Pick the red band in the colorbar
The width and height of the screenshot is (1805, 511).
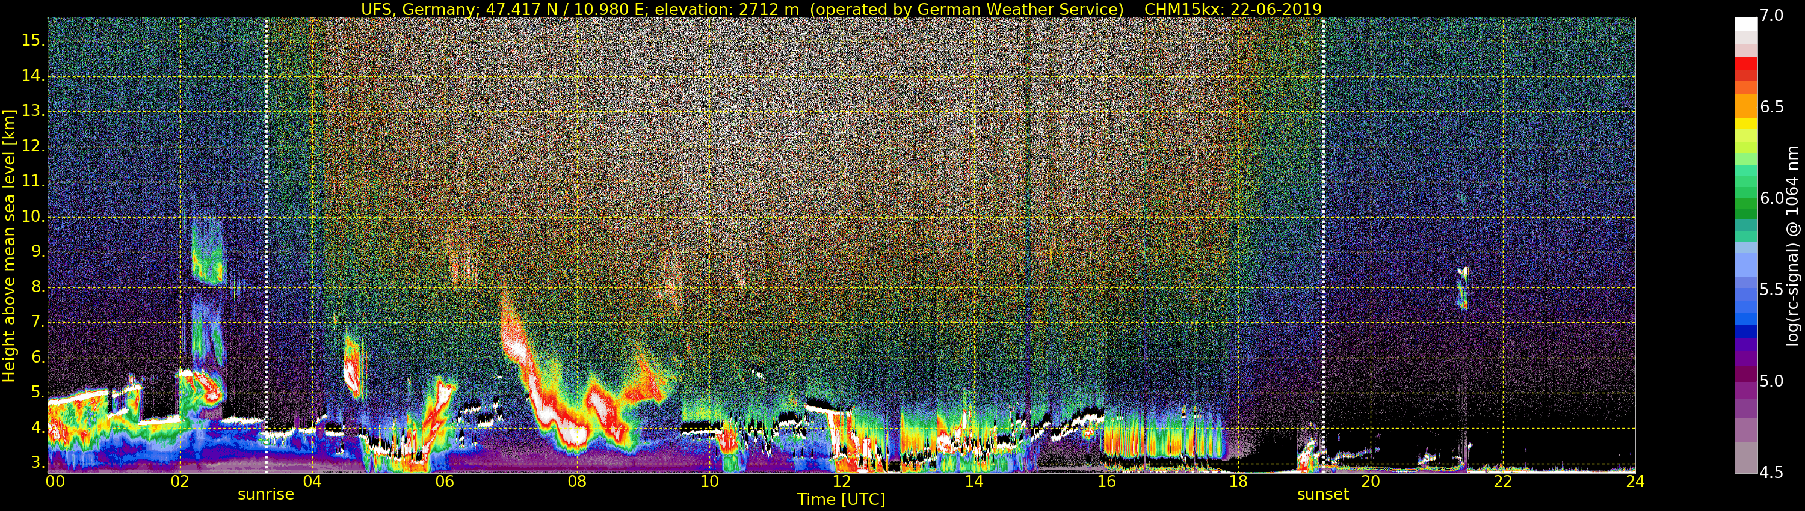(1745, 63)
